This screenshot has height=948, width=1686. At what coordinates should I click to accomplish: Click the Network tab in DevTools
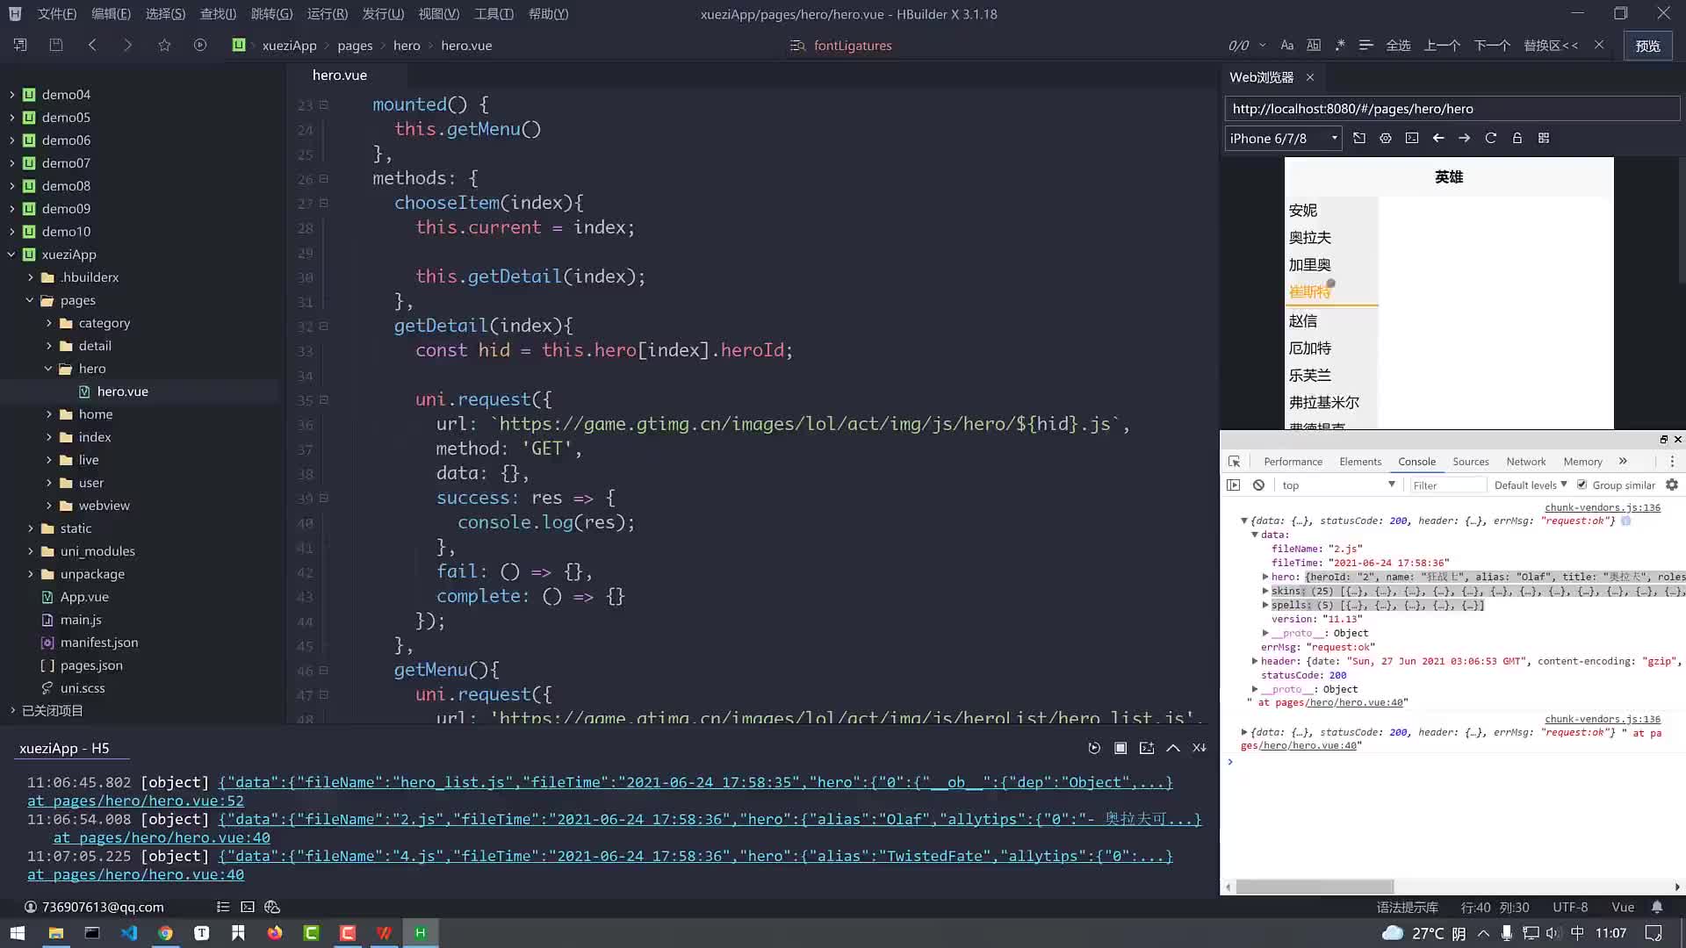[1526, 462]
